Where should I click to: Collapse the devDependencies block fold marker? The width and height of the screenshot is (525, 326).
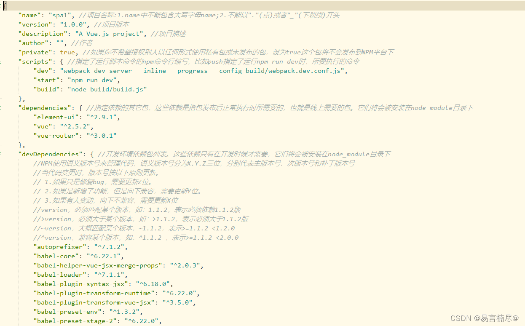click(3, 154)
